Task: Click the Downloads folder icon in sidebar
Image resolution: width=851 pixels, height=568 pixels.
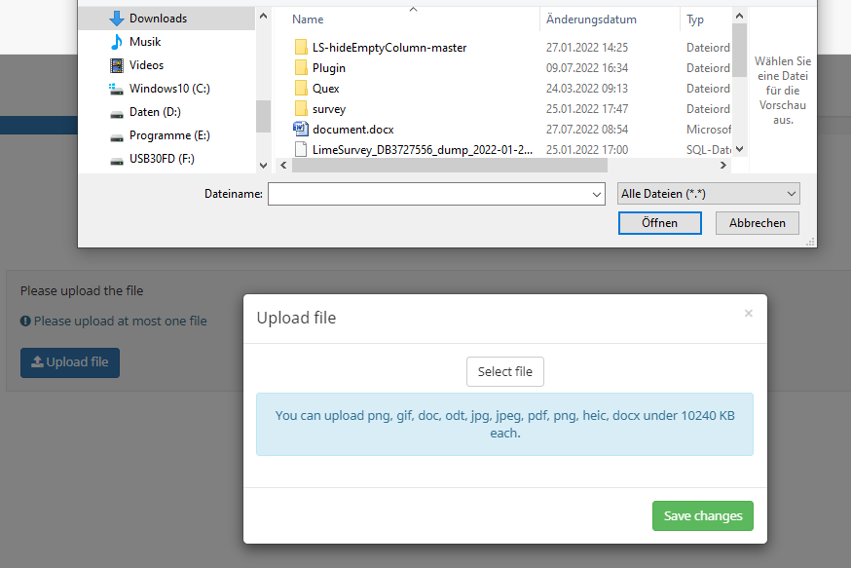Action: (117, 19)
